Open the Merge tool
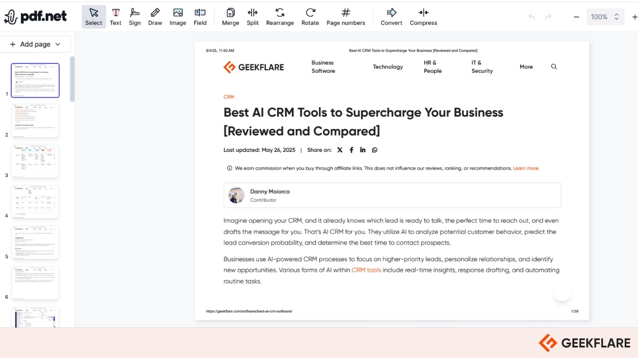The height and width of the screenshot is (358, 638). coord(231,16)
